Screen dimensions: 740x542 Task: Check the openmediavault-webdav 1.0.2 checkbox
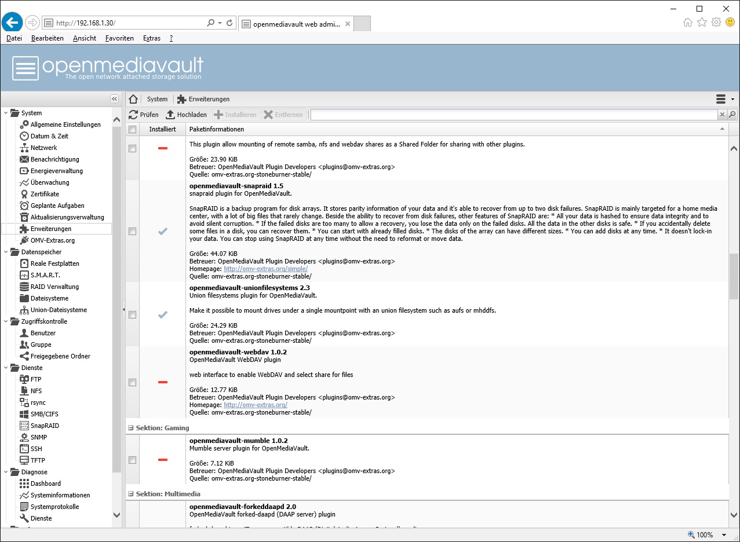click(x=132, y=382)
